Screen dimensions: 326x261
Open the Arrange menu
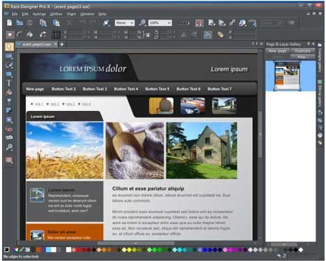(x=39, y=14)
